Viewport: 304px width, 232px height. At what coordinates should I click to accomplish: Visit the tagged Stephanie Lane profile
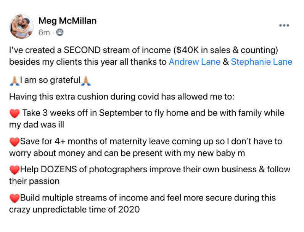coord(262,62)
